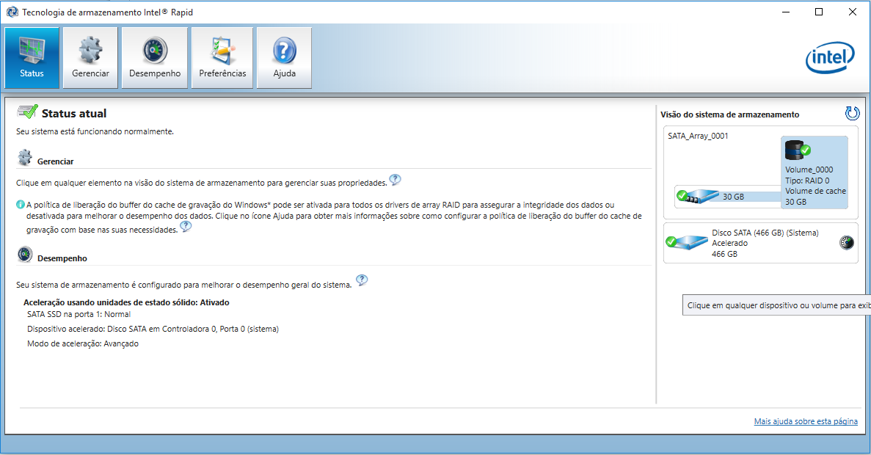Screen dimensions: 871x455
Task: Click the Gerenciar section gear icon
Action: coord(25,157)
